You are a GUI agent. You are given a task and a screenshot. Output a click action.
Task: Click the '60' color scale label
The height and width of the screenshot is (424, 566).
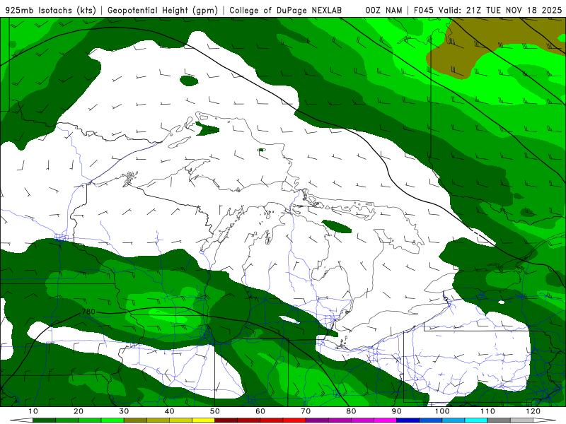click(260, 411)
